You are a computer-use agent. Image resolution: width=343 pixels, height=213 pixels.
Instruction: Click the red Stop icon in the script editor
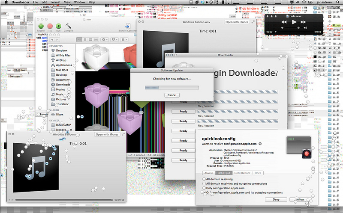pyautogui.click(x=50, y=26)
